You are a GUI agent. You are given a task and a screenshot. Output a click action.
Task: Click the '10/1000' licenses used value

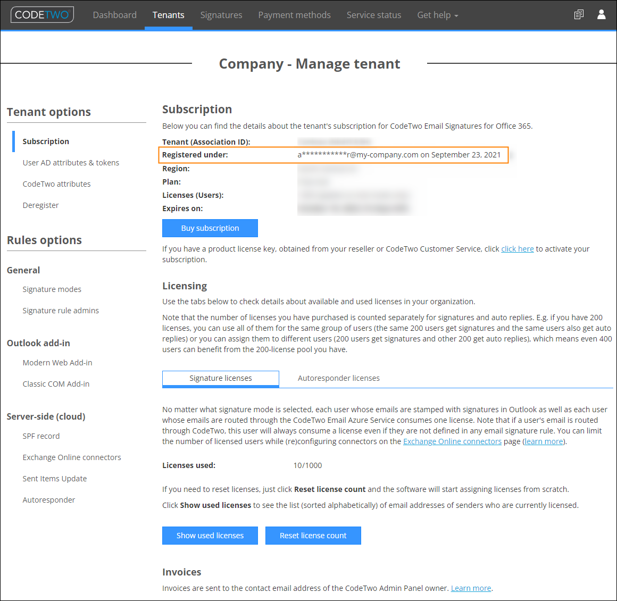[x=308, y=465]
